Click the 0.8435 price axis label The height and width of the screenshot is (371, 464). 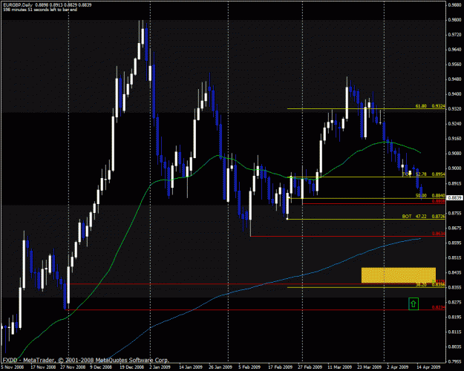[x=455, y=272]
